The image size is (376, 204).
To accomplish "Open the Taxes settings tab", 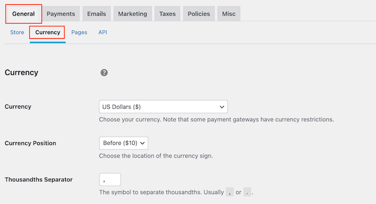I will click(168, 14).
